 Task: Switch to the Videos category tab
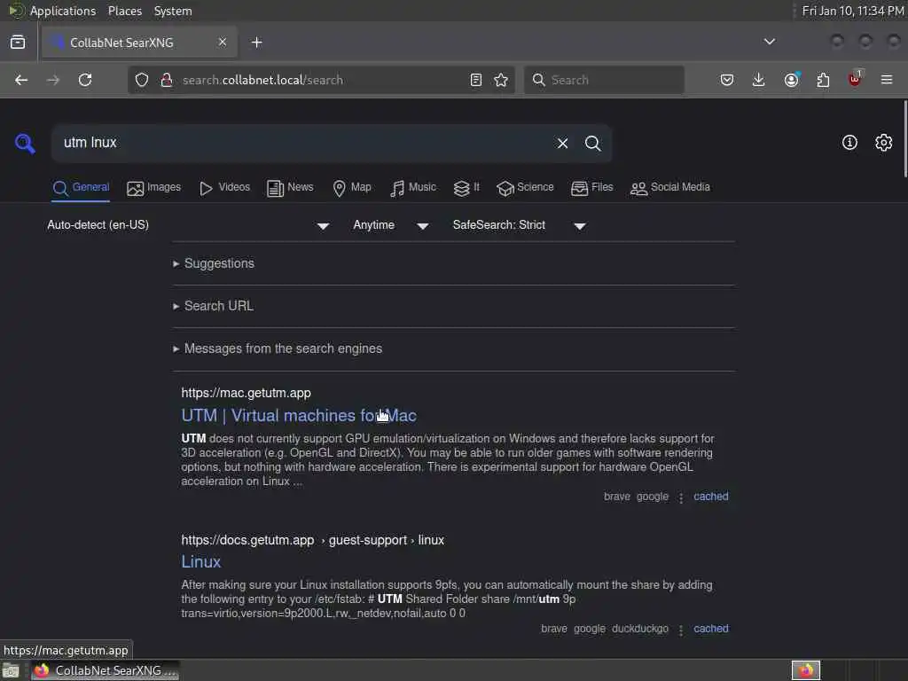pyautogui.click(x=224, y=188)
